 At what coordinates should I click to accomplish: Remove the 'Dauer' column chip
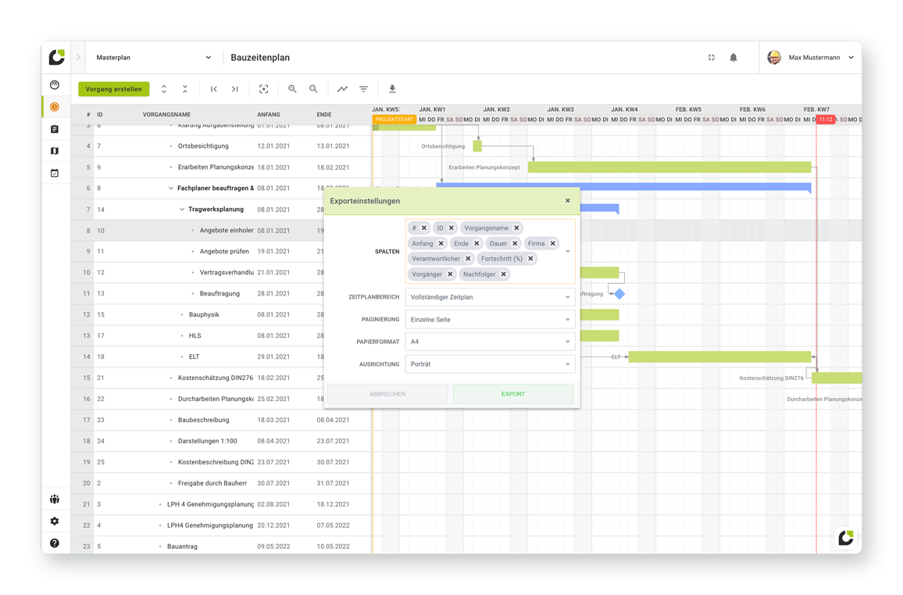coord(515,243)
